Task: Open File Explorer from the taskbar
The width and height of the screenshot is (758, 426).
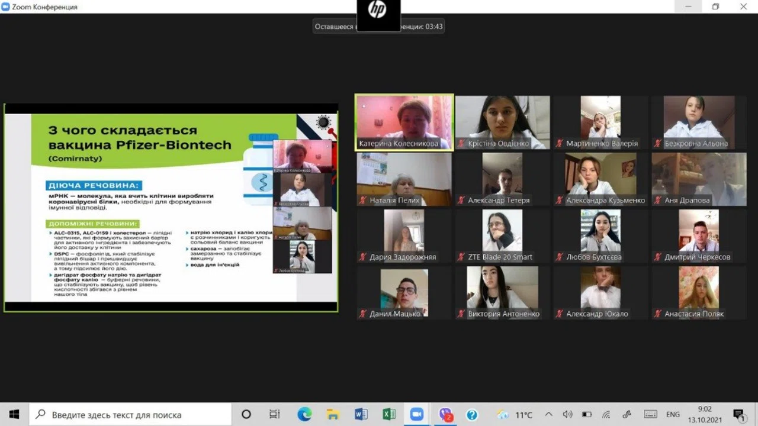Action: [x=333, y=414]
